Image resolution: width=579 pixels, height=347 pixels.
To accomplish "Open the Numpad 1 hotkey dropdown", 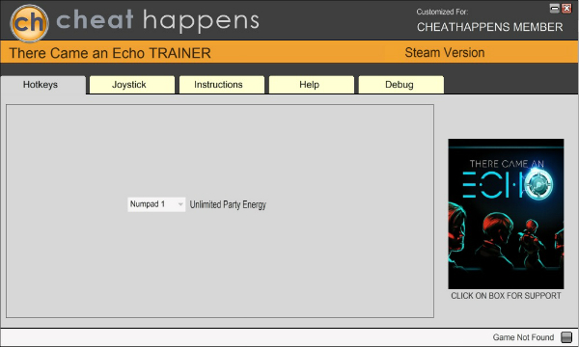I will coord(156,204).
